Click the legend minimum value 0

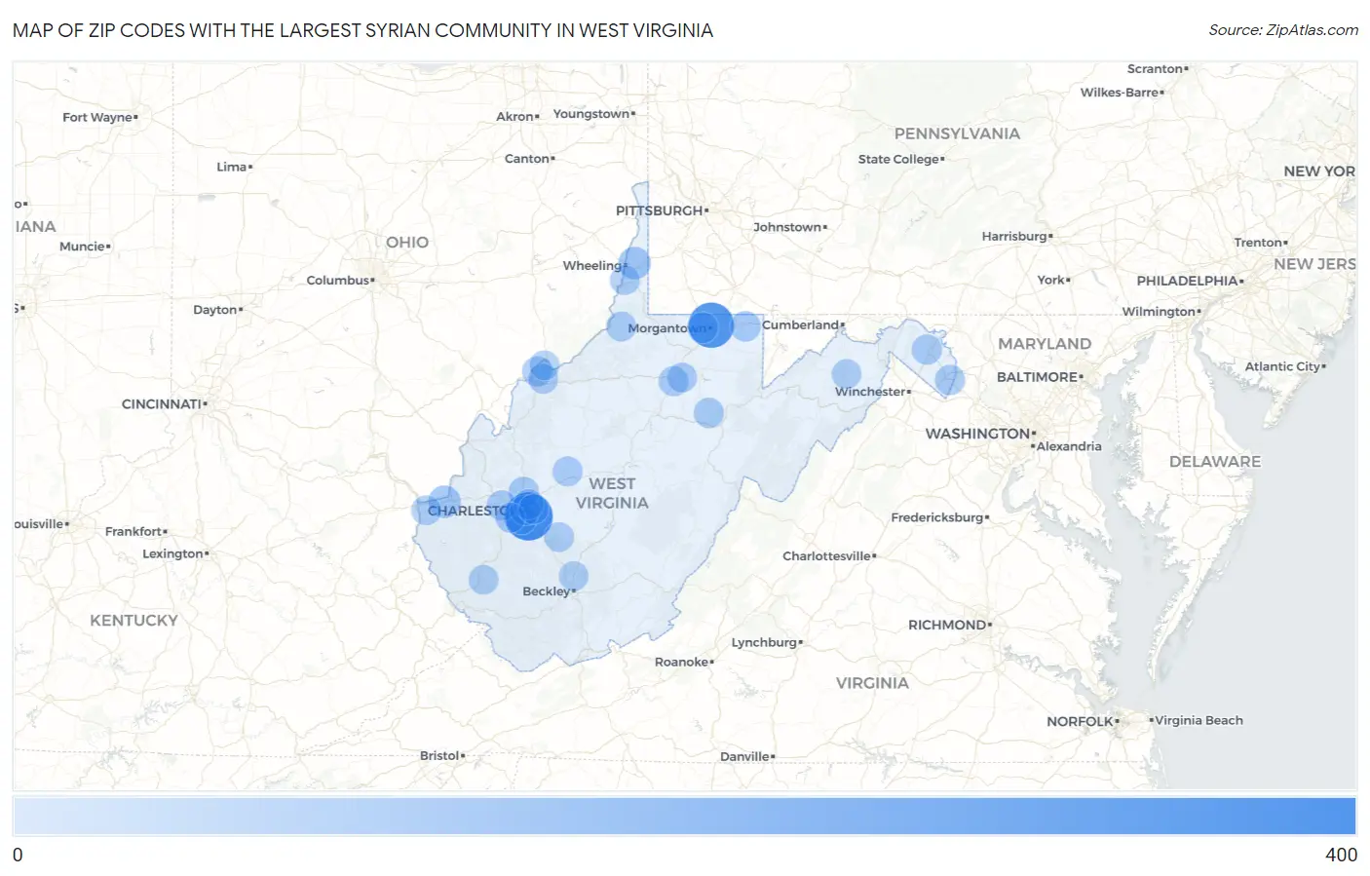click(18, 855)
